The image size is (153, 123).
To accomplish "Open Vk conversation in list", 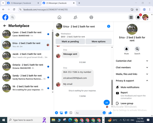I will (x=26, y=88).
